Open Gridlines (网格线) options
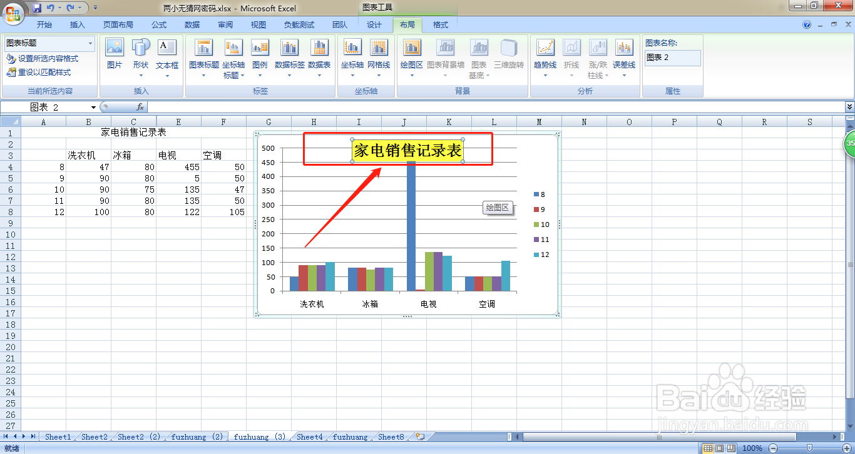The image size is (855, 454). pyautogui.click(x=379, y=58)
